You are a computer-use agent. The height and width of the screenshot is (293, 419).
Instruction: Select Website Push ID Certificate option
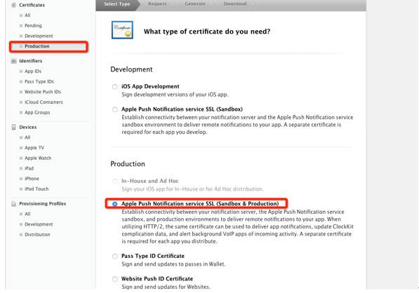click(114, 279)
